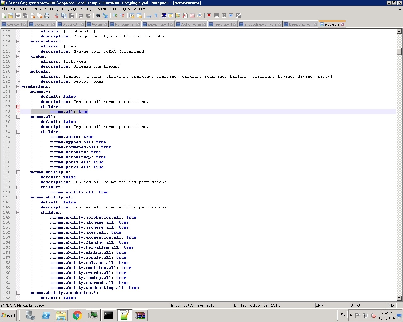Open the Plugins menu

tap(124, 9)
